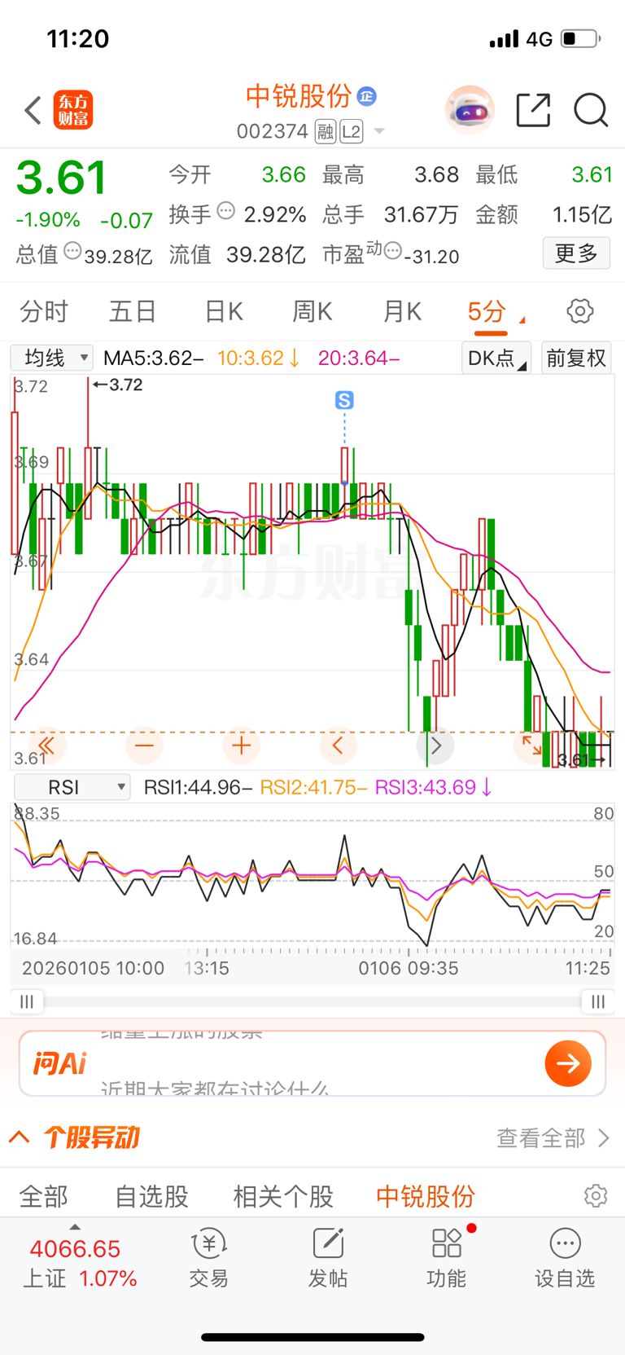Screen dimensions: 625x1355
Task: Tap the 发帖 post icon
Action: coord(328,1260)
